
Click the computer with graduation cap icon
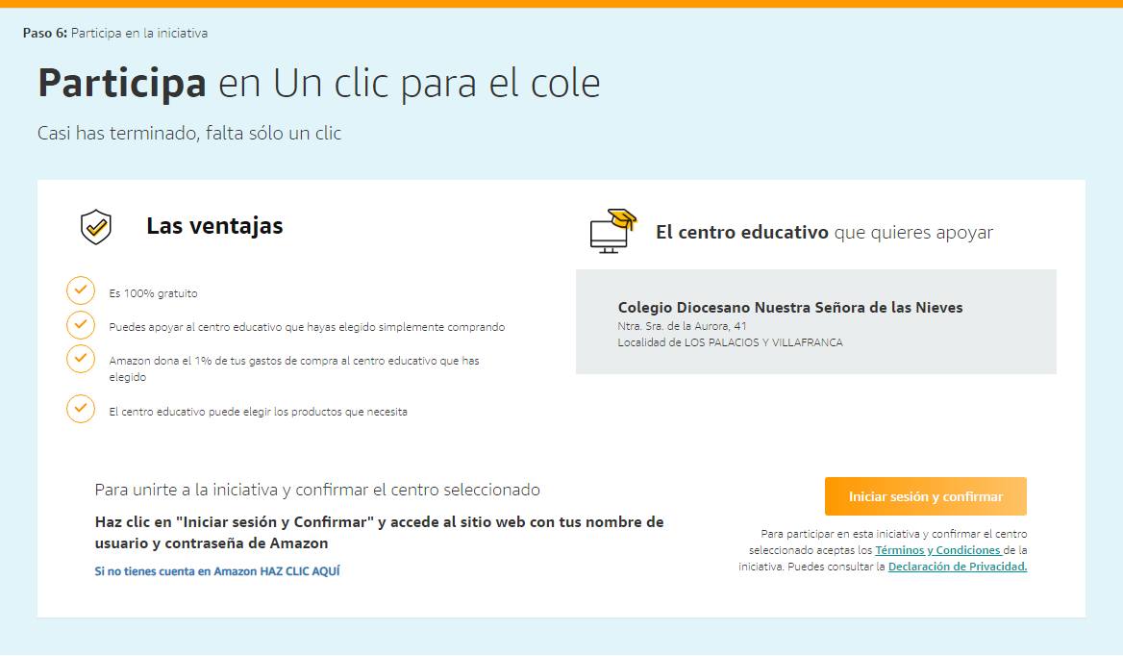612,231
